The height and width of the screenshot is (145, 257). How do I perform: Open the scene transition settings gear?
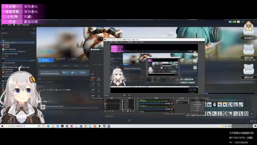point(188,101)
